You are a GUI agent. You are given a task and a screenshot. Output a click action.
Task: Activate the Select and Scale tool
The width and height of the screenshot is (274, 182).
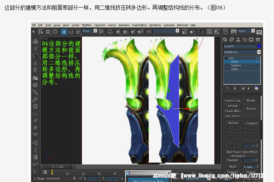pos(78,32)
